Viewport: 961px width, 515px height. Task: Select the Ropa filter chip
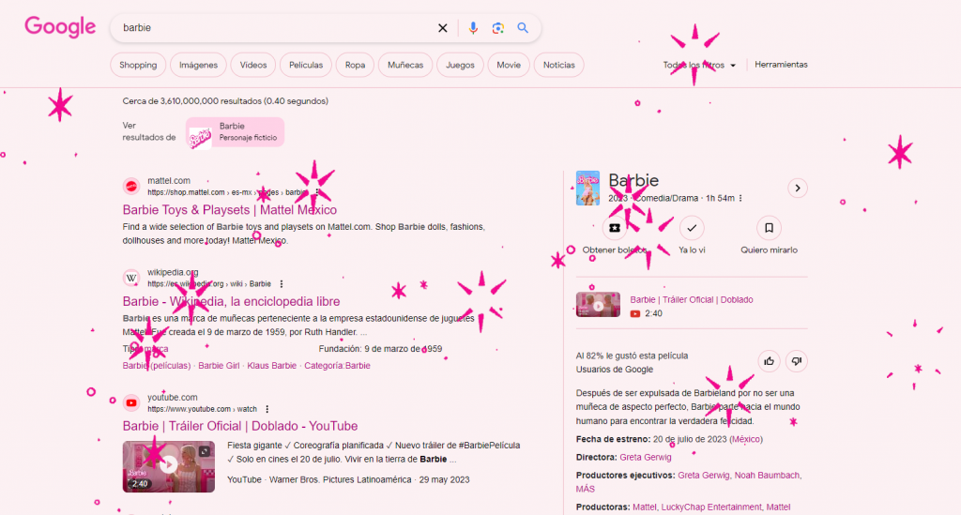coord(355,65)
